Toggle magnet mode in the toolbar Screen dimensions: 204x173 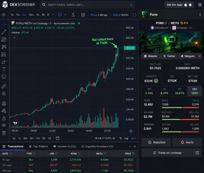4,103
